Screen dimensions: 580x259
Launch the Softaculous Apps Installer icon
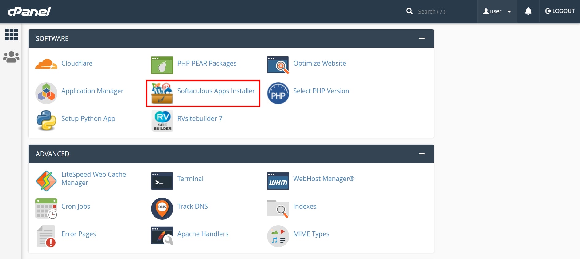(x=162, y=93)
